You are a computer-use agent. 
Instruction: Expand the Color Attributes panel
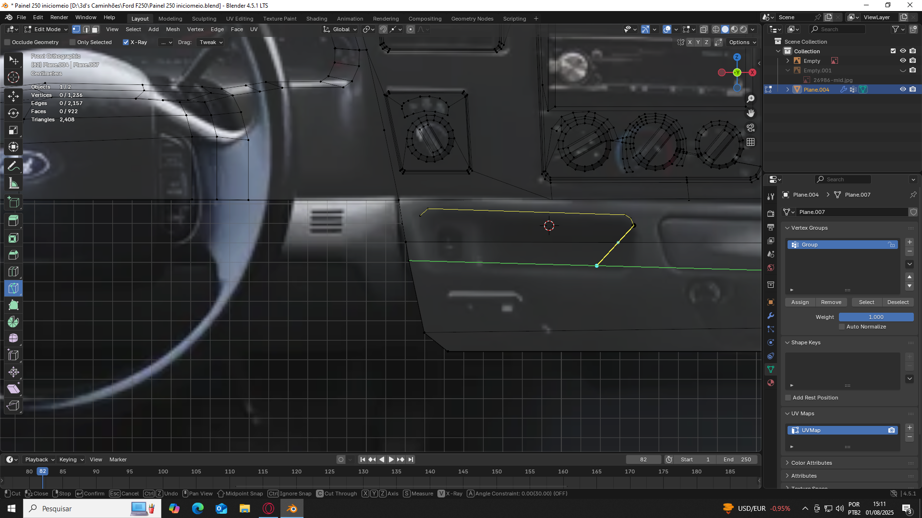[811, 463]
